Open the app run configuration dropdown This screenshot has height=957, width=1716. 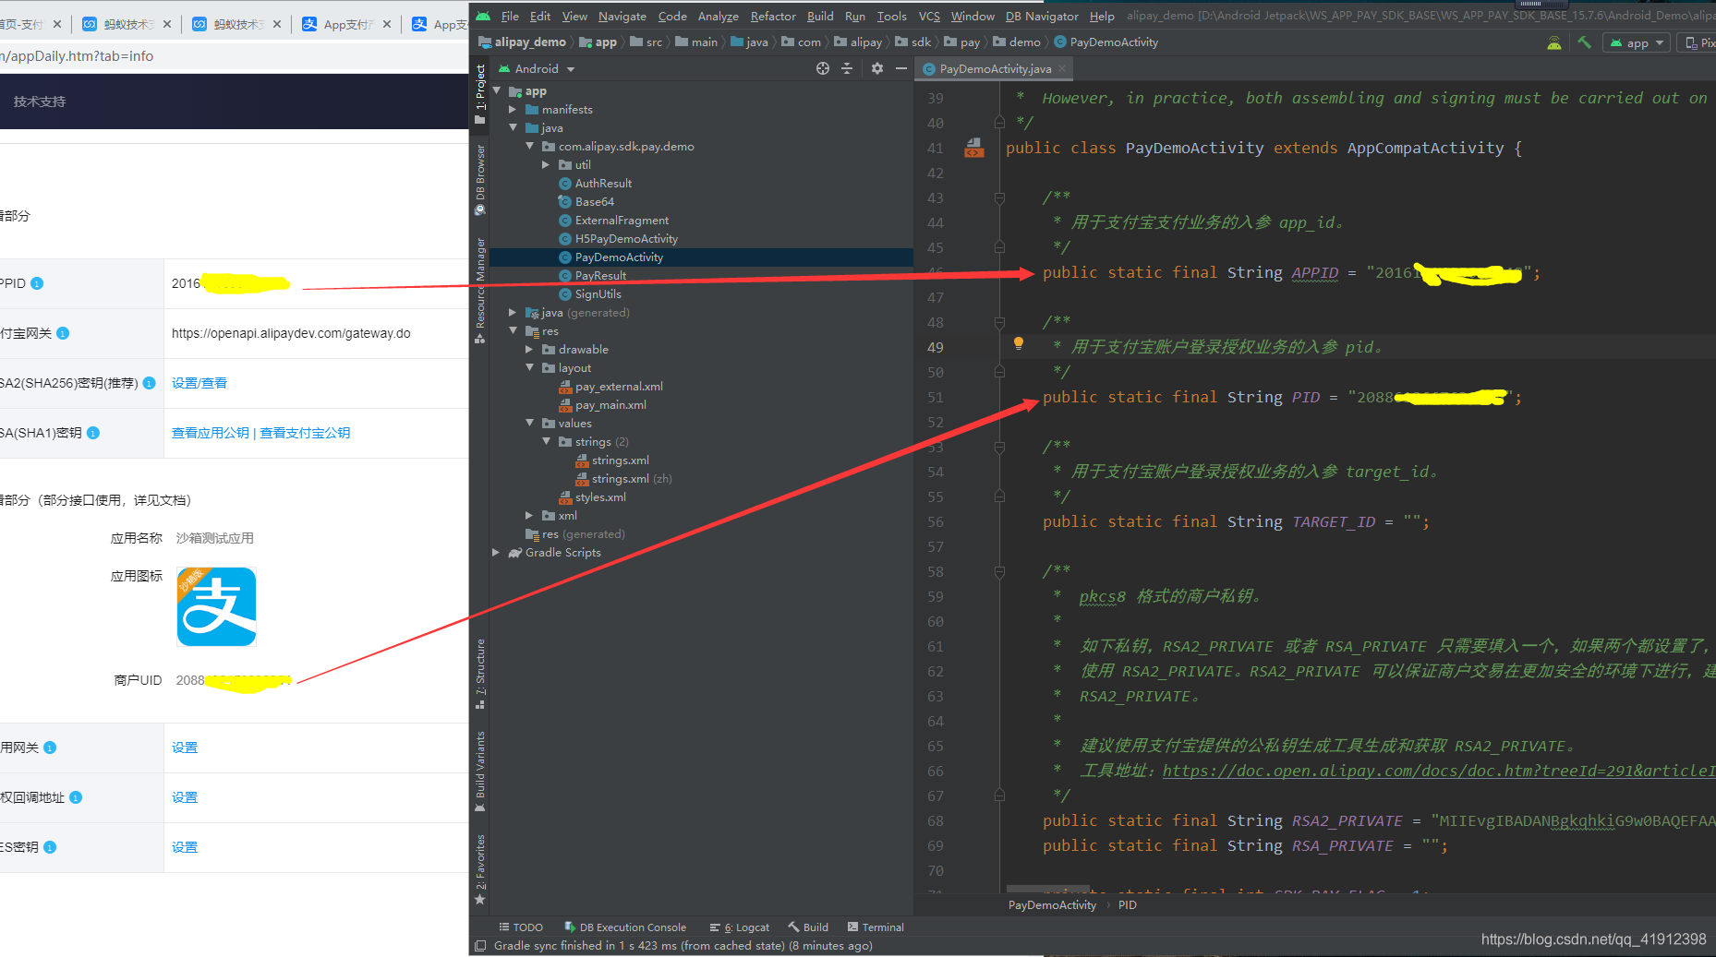[1637, 42]
